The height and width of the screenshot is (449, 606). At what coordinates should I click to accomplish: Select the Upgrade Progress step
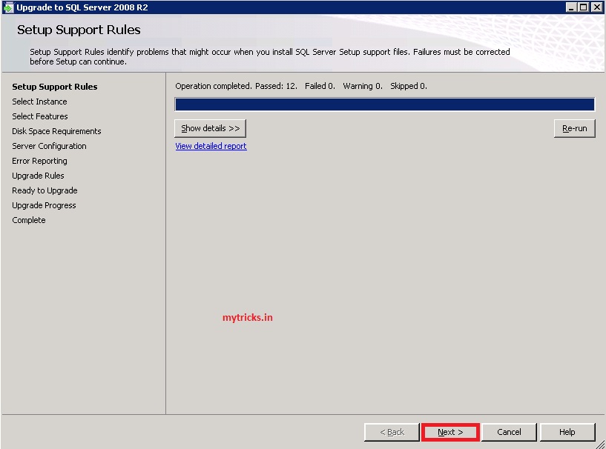coord(44,205)
